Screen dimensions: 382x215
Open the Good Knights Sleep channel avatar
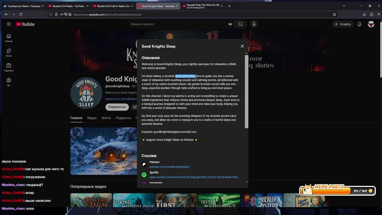click(86, 93)
